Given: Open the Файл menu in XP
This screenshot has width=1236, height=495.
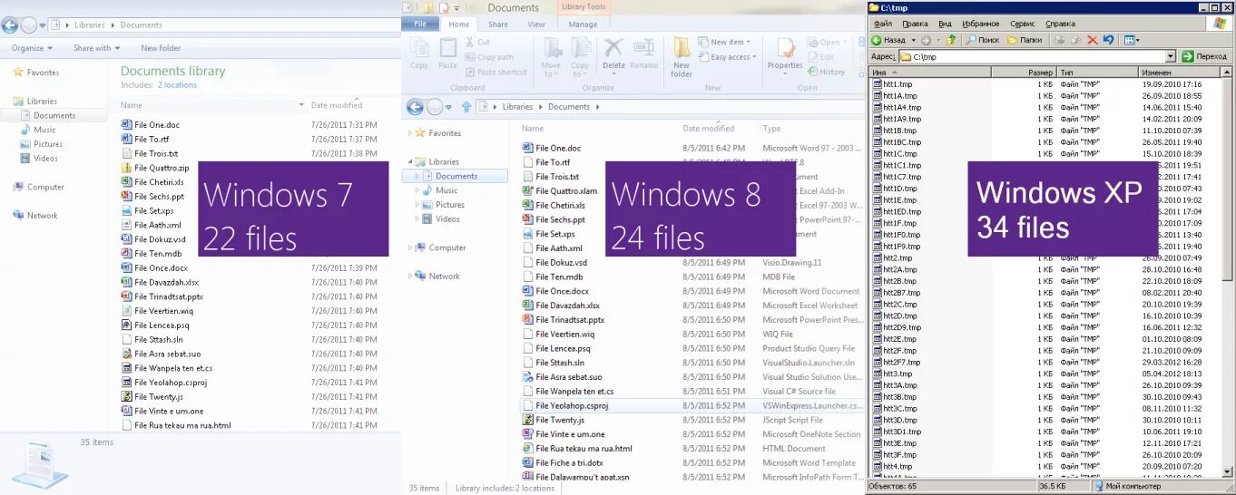Looking at the screenshot, I should tap(883, 24).
